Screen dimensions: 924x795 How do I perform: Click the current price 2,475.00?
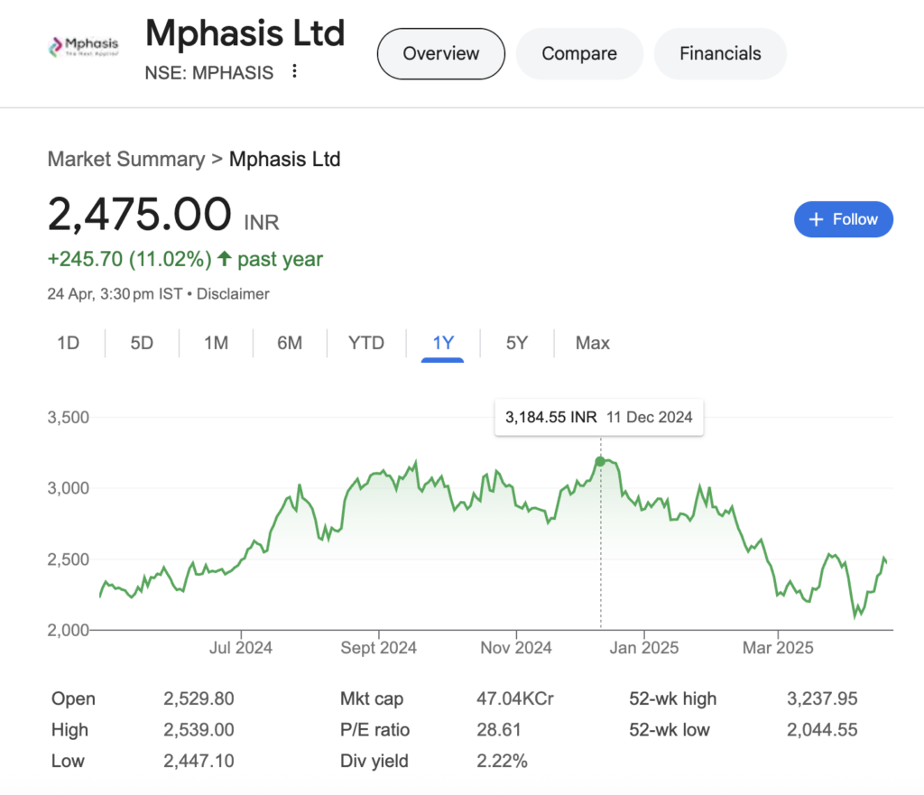pos(140,213)
